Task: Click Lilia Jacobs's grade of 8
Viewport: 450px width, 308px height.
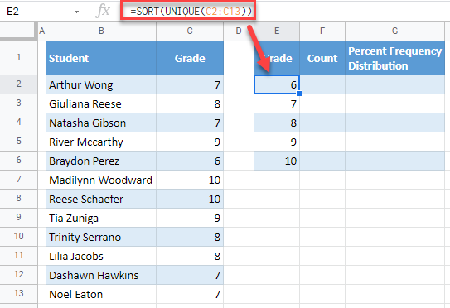Action: point(190,256)
